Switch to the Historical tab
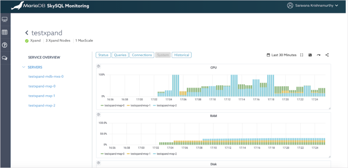Screen dimensions: 348x168 tap(182, 55)
